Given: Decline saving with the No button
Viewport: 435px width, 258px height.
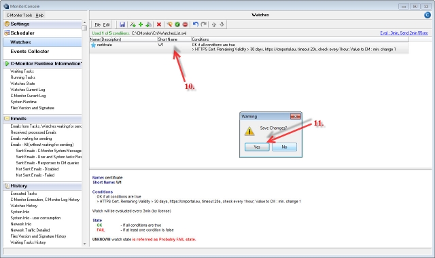Looking at the screenshot, I should click(x=284, y=147).
